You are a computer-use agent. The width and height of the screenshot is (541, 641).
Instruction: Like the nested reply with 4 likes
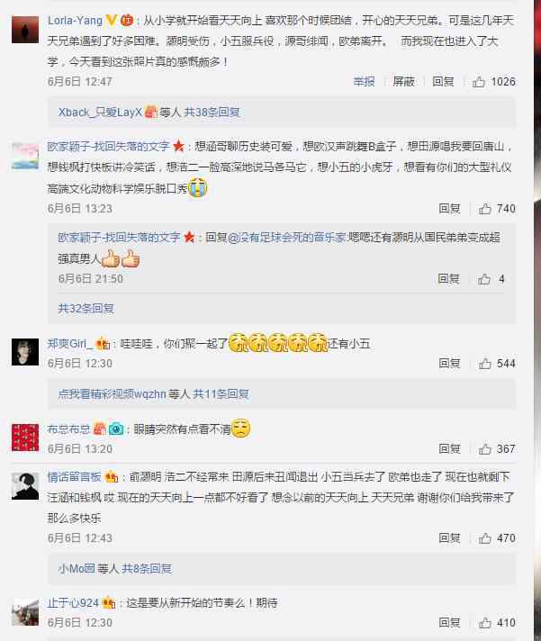click(491, 279)
